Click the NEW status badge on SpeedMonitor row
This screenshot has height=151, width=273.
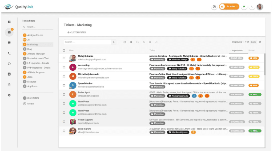(x=254, y=85)
